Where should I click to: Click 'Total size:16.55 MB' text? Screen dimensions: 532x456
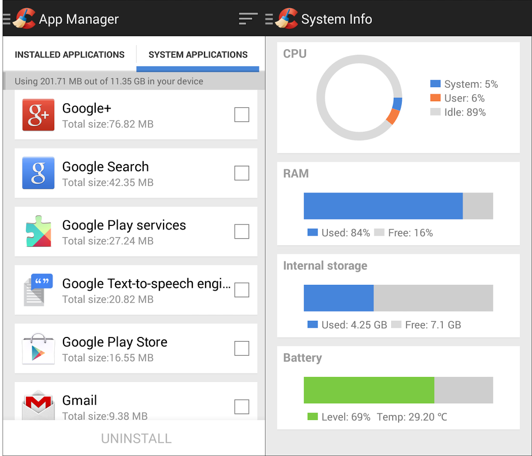point(108,358)
